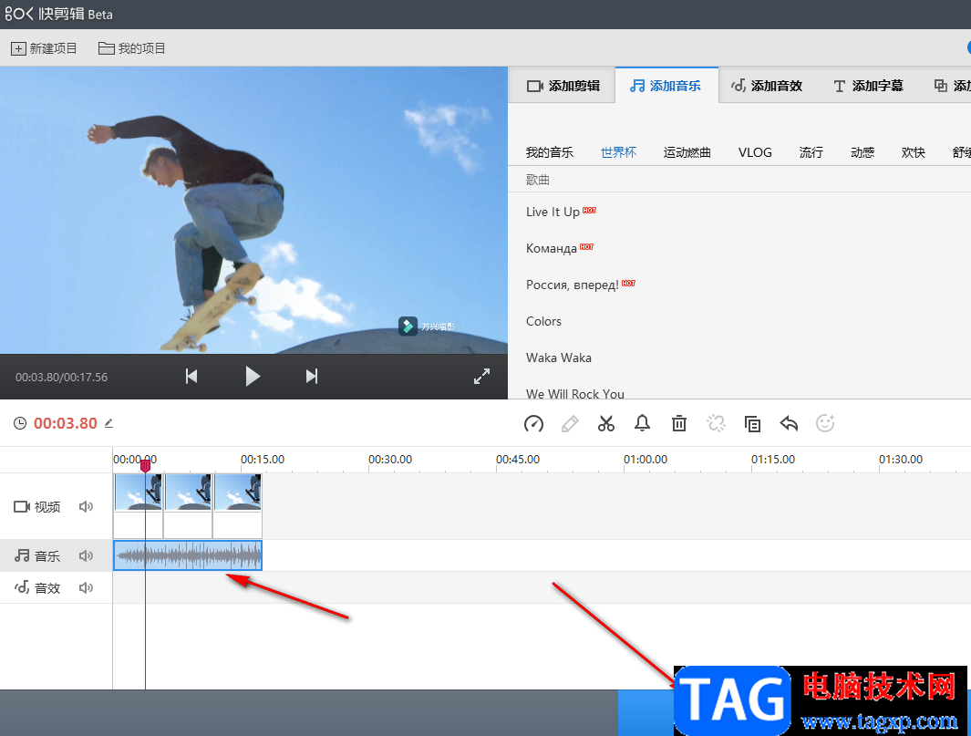Click the 歌曲 column header
Viewport: 971px width, 736px height.
(538, 180)
